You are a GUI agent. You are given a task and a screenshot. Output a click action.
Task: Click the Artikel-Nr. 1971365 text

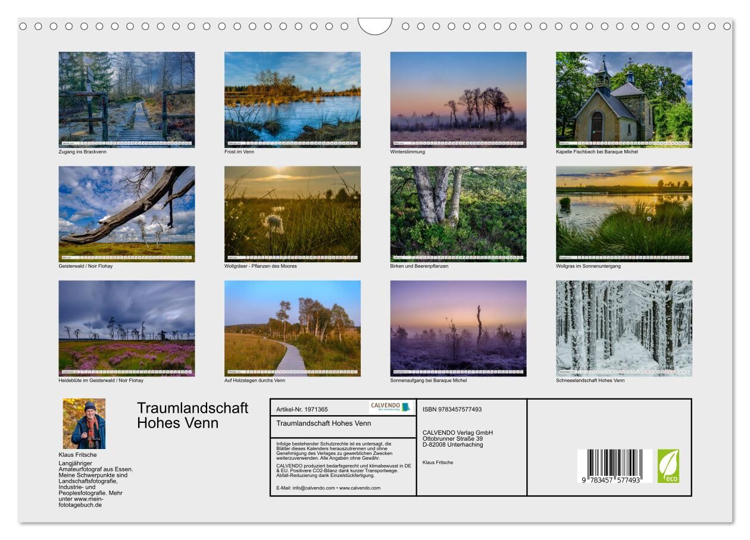(302, 409)
